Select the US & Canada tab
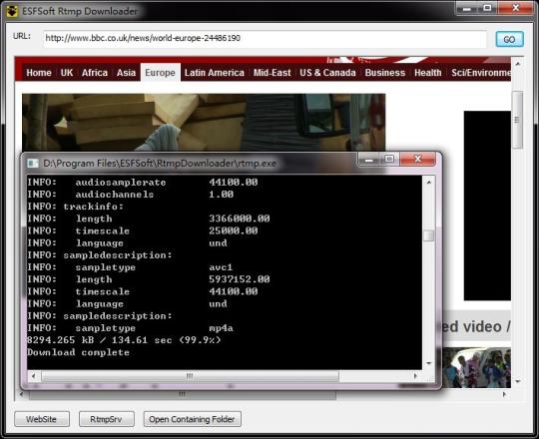 pyautogui.click(x=327, y=73)
